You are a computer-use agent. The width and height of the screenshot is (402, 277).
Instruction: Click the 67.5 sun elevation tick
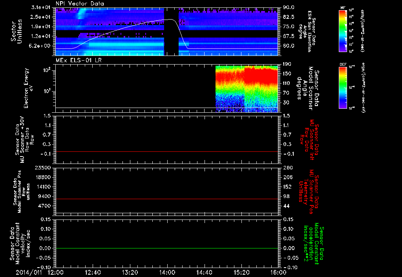pyautogui.click(x=289, y=36)
